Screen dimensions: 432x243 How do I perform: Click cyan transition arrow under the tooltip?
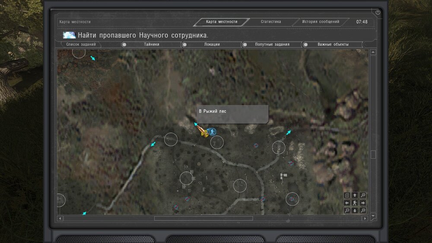coord(196,125)
